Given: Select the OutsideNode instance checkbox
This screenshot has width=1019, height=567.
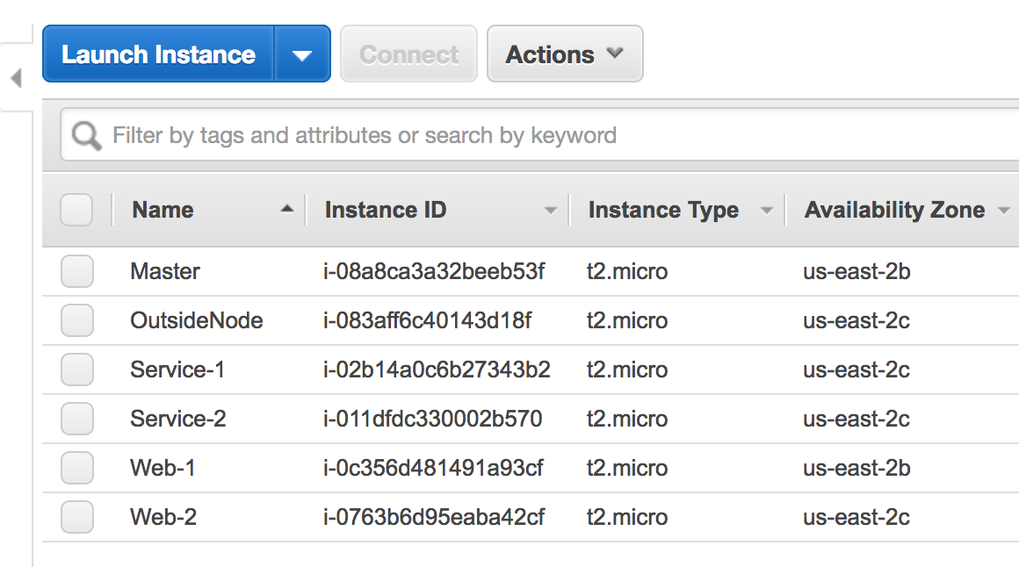Looking at the screenshot, I should click(x=77, y=321).
